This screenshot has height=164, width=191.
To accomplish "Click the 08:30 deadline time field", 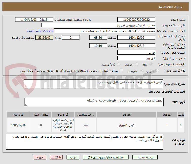I will 98,37.
